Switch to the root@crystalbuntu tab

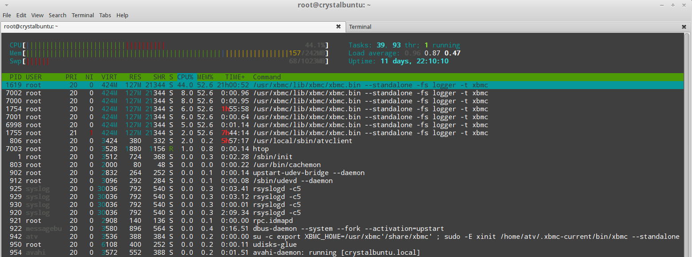(x=173, y=27)
